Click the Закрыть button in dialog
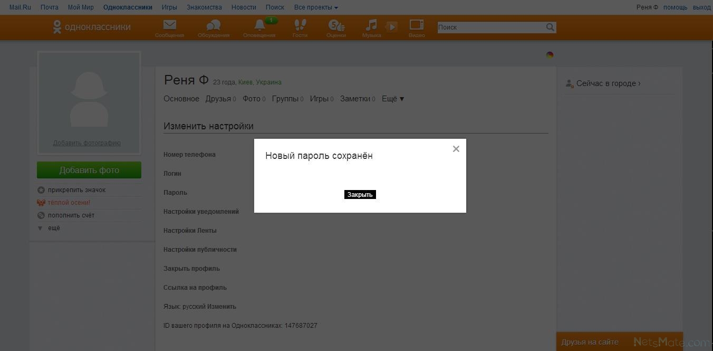This screenshot has width=713, height=351. [x=360, y=195]
